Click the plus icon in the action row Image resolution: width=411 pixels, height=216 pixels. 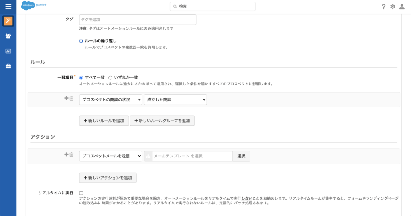click(x=66, y=154)
